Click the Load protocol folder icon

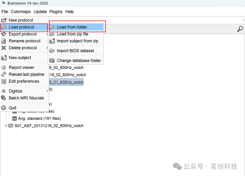pos(4,27)
